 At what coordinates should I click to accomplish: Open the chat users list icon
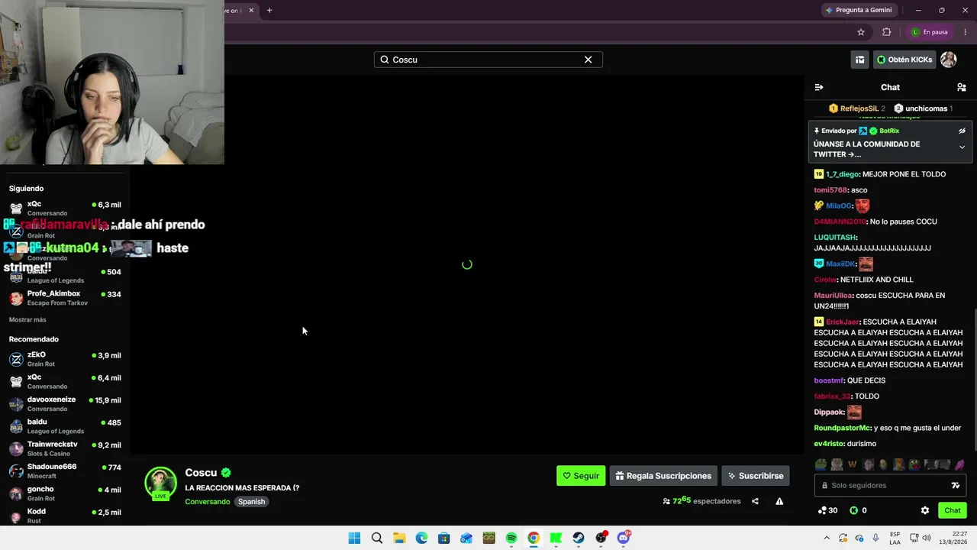point(961,87)
